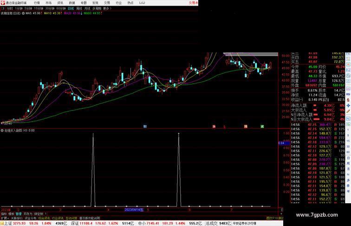Click the 交易 red link at top right

click(194, 3)
